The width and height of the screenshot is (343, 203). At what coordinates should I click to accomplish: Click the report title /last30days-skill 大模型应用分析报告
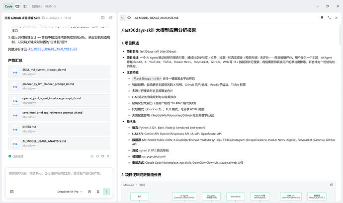coord(159,30)
